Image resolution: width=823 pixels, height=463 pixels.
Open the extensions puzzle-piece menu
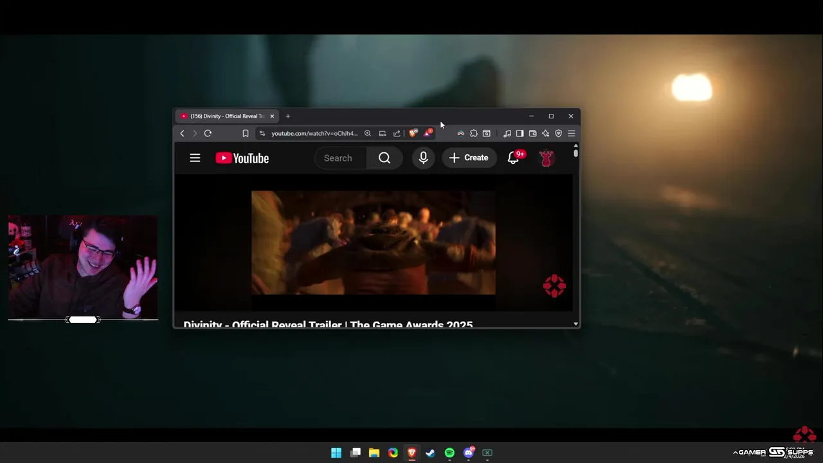473,133
